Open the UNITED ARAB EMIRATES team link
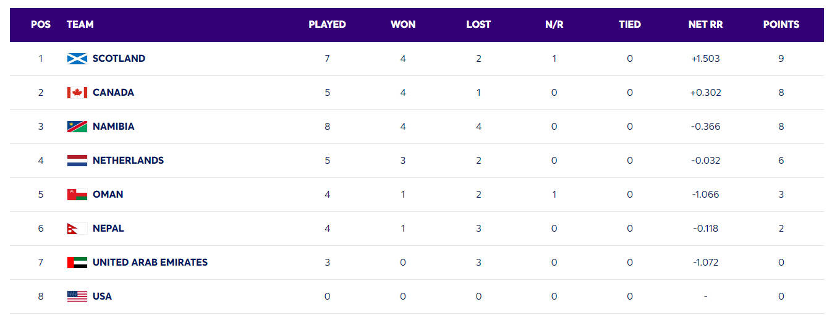832x320 pixels. tap(150, 263)
